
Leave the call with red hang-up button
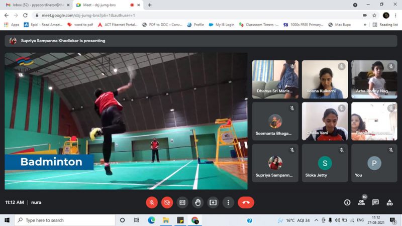[x=246, y=202]
